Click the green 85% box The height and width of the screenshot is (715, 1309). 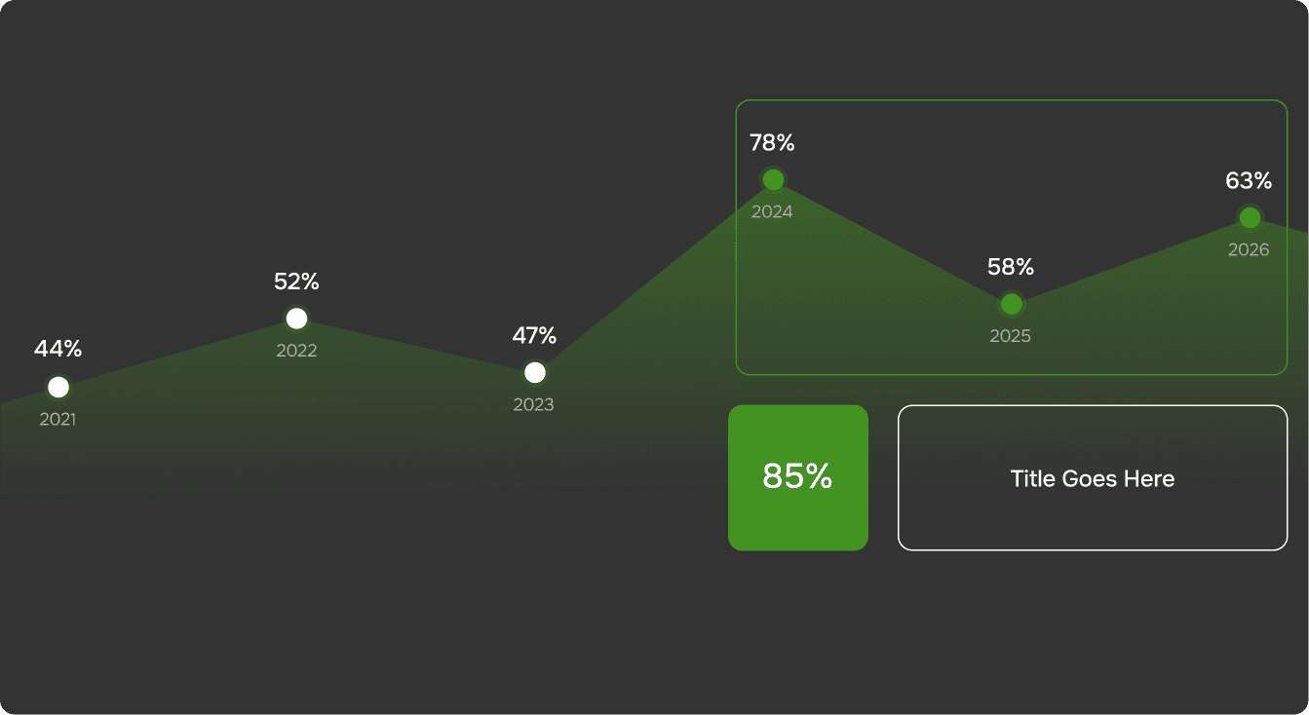click(x=798, y=477)
